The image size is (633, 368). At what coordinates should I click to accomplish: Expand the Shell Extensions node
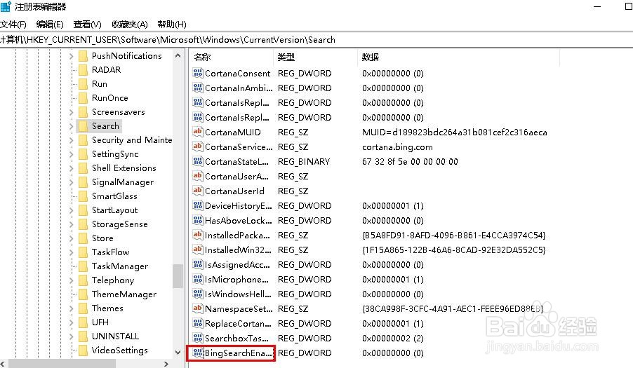point(71,168)
